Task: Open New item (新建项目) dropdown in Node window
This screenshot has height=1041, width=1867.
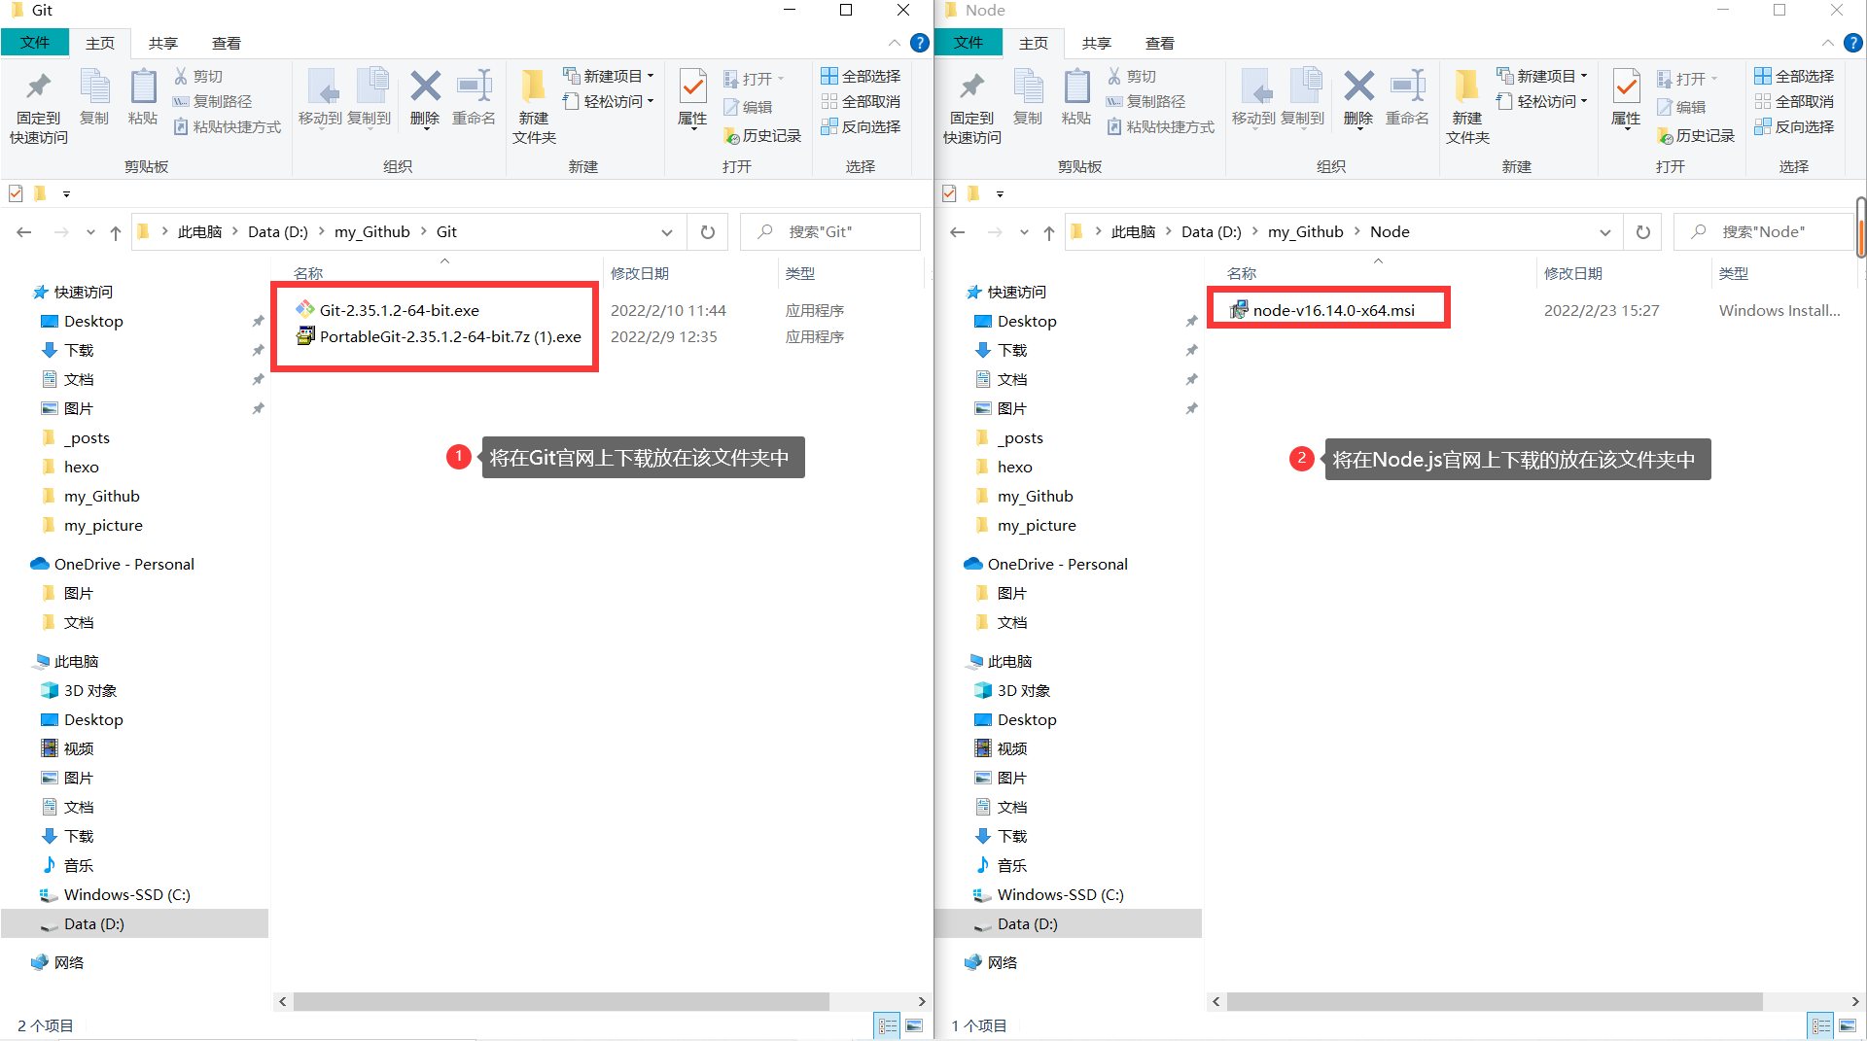Action: coord(1542,76)
